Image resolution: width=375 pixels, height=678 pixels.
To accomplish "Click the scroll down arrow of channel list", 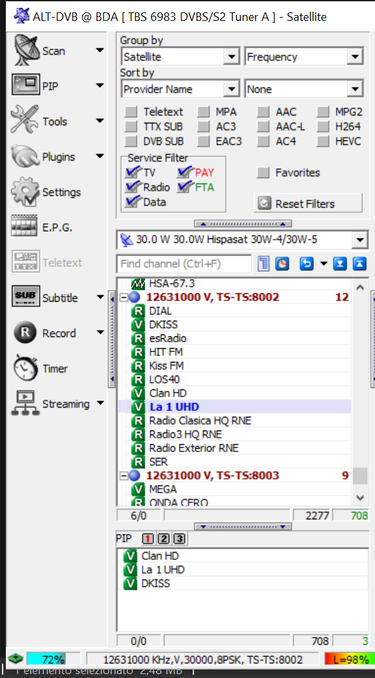I will tap(360, 498).
